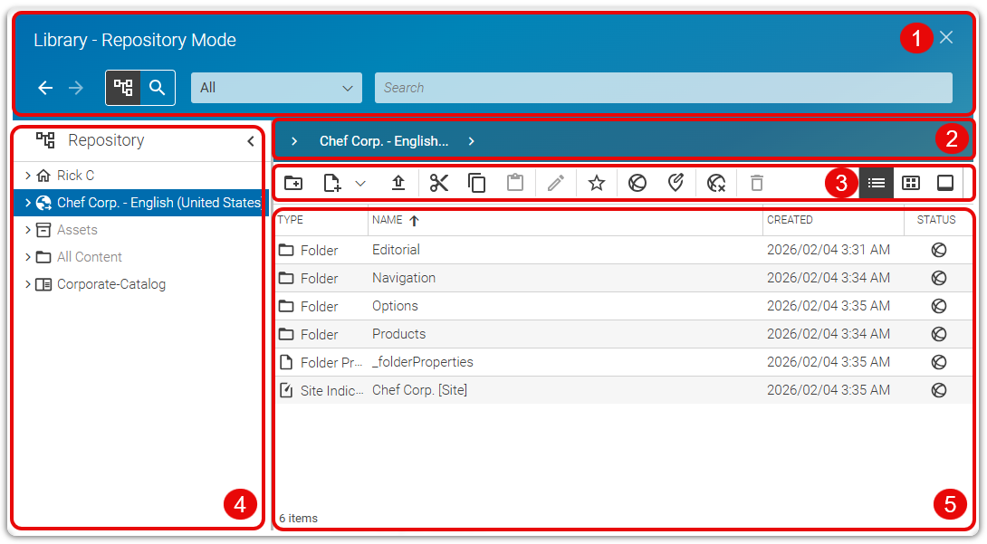
Task: Open the create content dropdown arrow
Action: click(x=359, y=183)
